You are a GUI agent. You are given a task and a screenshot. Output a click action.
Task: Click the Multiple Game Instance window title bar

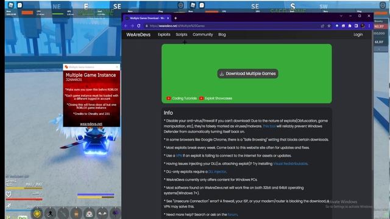91,67
